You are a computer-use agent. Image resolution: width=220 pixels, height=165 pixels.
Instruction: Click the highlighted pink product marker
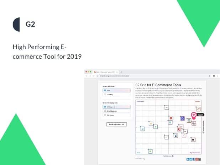(193, 115)
